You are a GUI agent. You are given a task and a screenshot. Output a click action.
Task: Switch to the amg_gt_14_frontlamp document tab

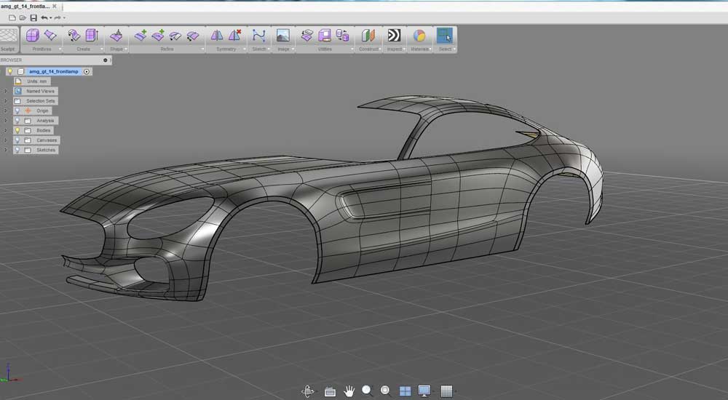click(25, 7)
